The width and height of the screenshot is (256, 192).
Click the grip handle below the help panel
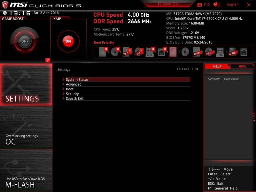(x=229, y=163)
